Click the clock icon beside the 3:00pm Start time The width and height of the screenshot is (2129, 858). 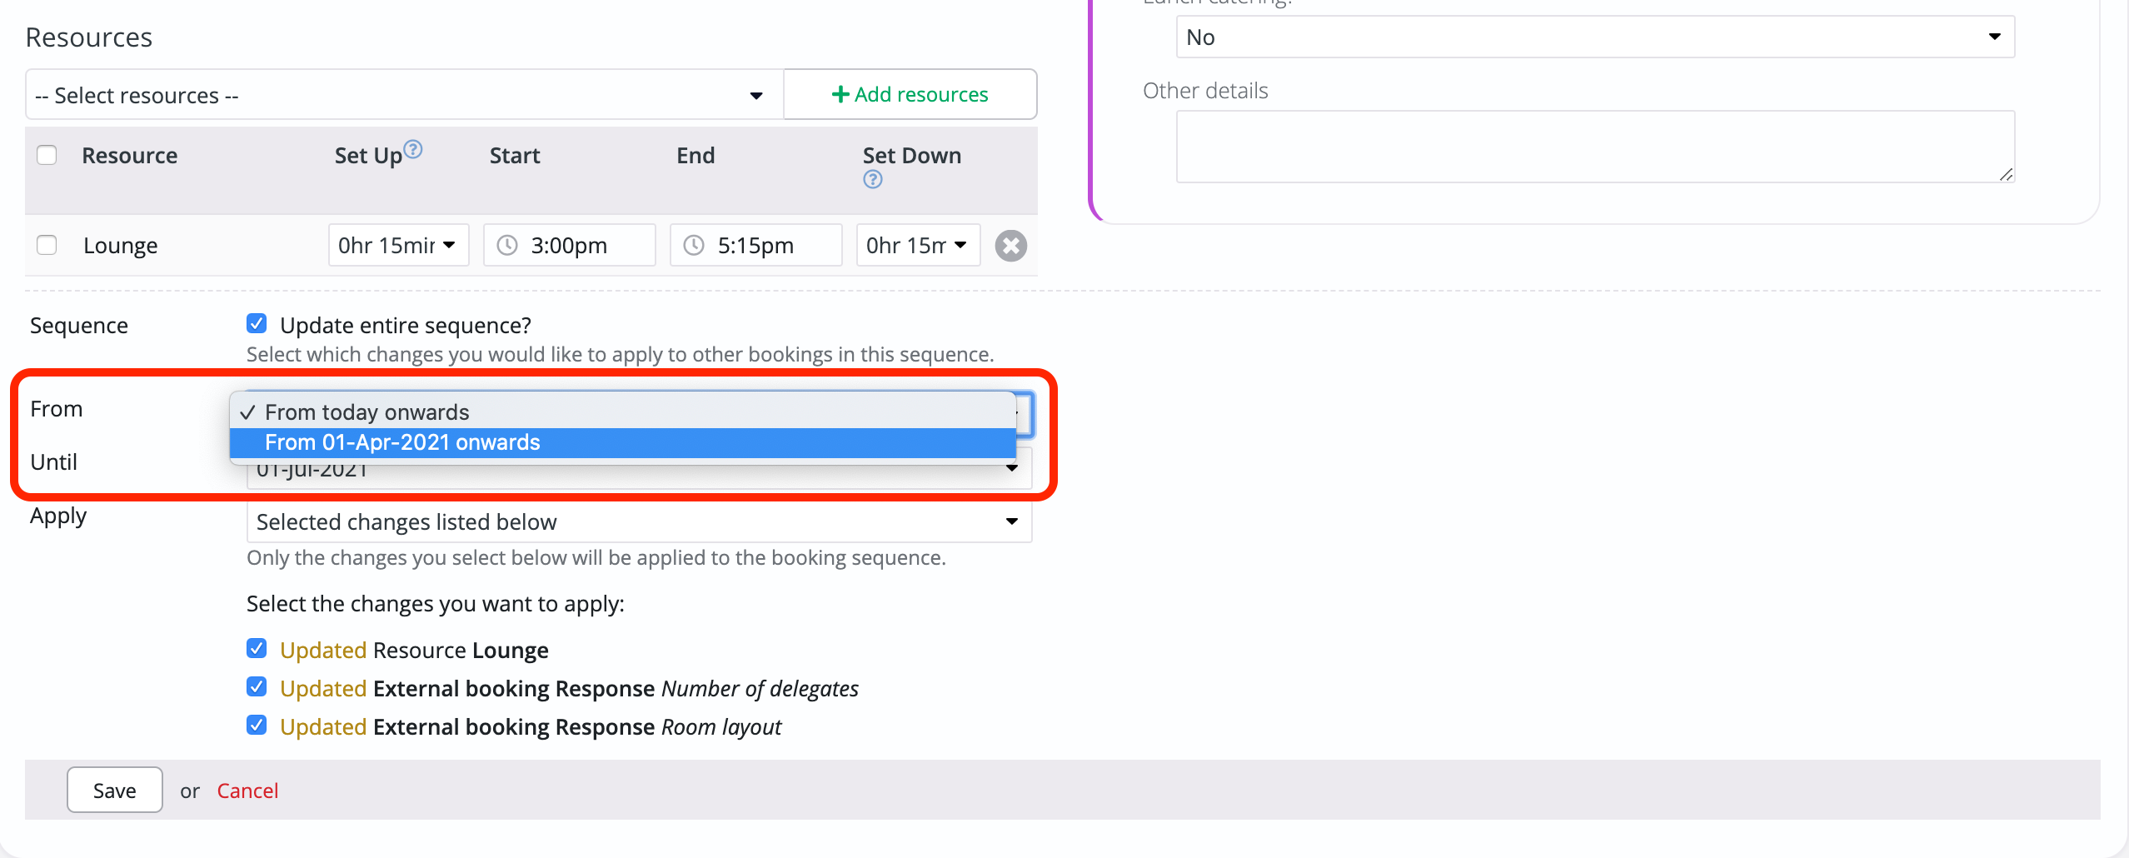point(508,245)
